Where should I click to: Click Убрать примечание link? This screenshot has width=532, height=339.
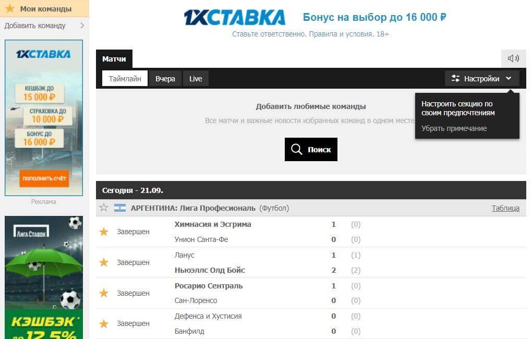click(454, 128)
